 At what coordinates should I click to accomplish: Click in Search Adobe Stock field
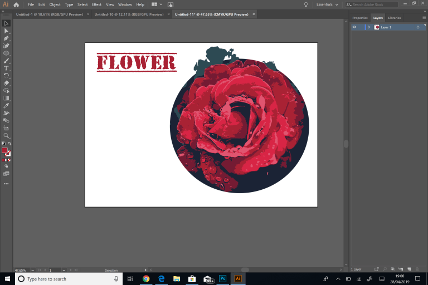372,4
